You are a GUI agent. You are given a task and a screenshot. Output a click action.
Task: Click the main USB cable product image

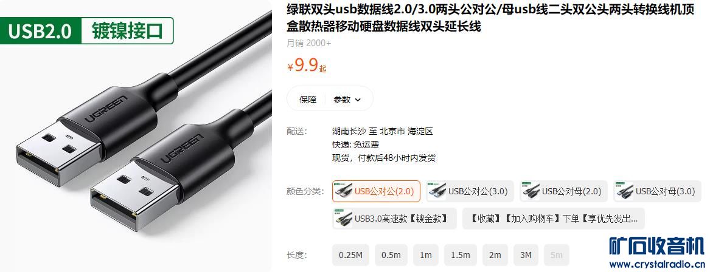(x=136, y=136)
